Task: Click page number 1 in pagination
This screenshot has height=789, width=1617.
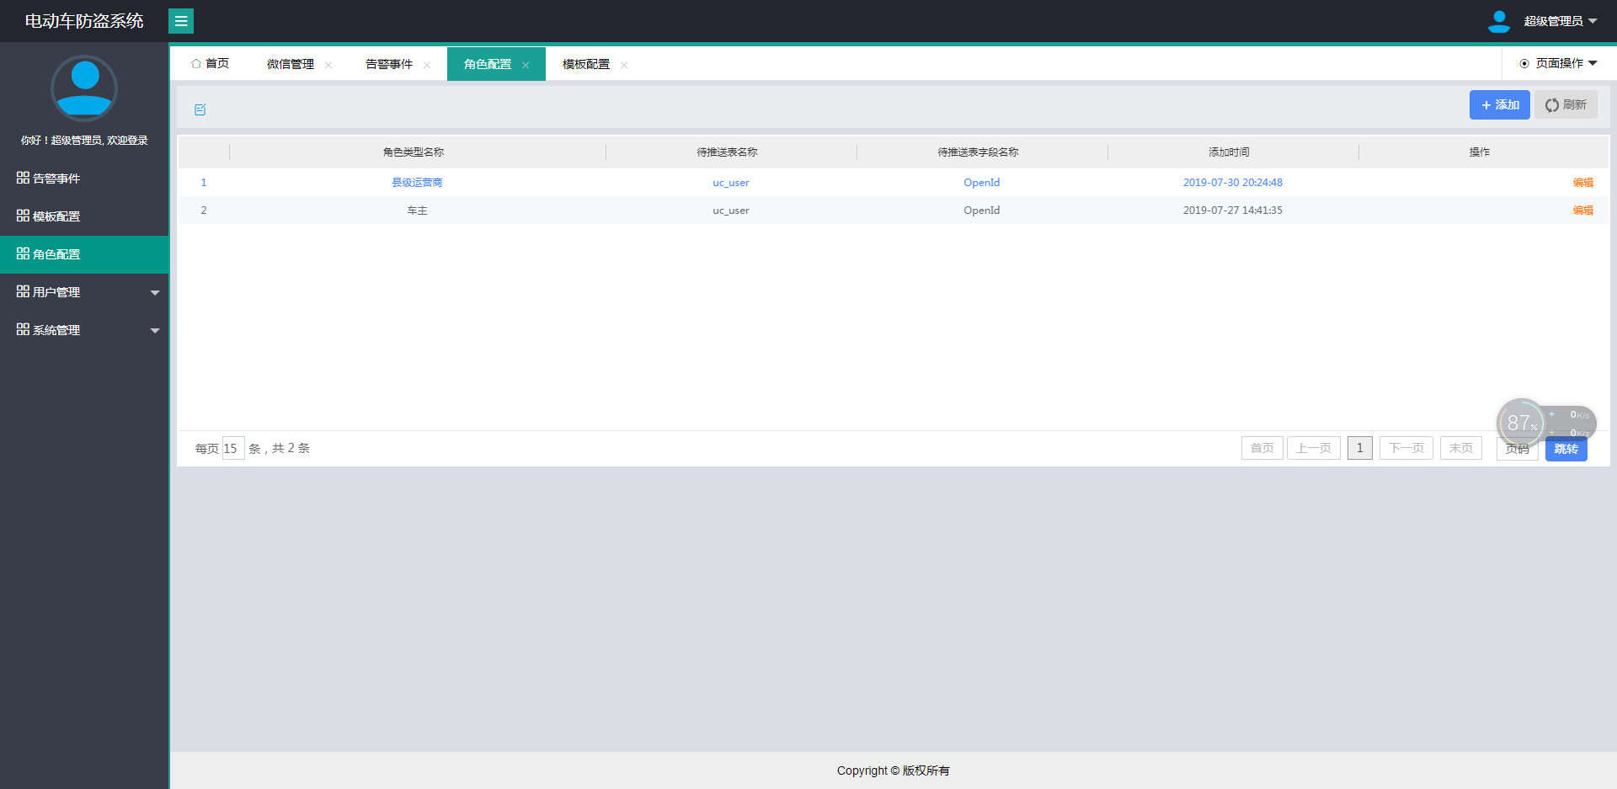Action: (x=1360, y=448)
